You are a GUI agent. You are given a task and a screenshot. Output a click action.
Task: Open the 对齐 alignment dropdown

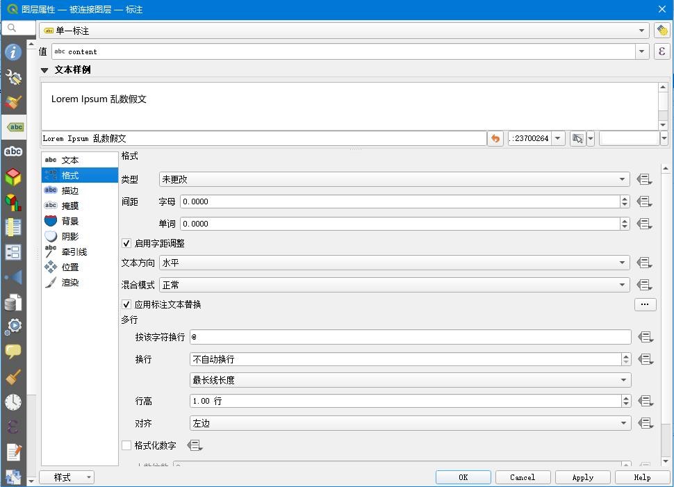[x=410, y=423]
